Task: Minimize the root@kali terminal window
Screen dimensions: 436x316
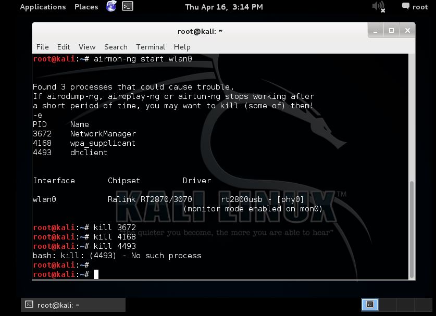Action: coord(376,31)
